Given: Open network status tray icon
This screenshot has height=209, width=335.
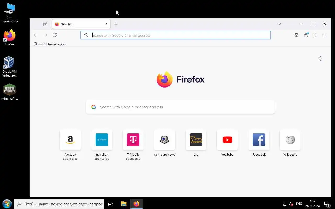Looking at the screenshot, I should (285, 204).
